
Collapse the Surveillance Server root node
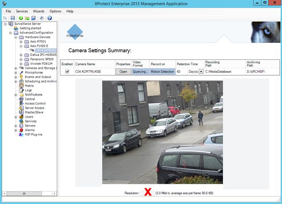tap(5, 24)
